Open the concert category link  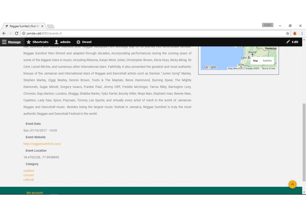pyautogui.click(x=29, y=175)
